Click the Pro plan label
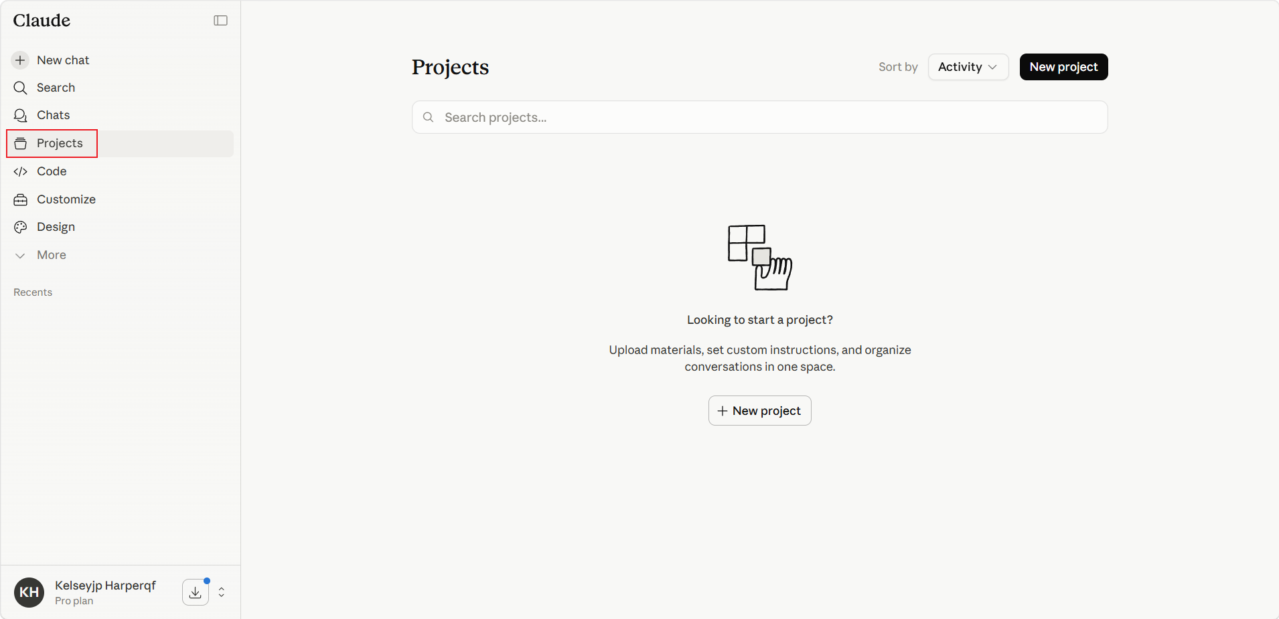 [x=74, y=601]
